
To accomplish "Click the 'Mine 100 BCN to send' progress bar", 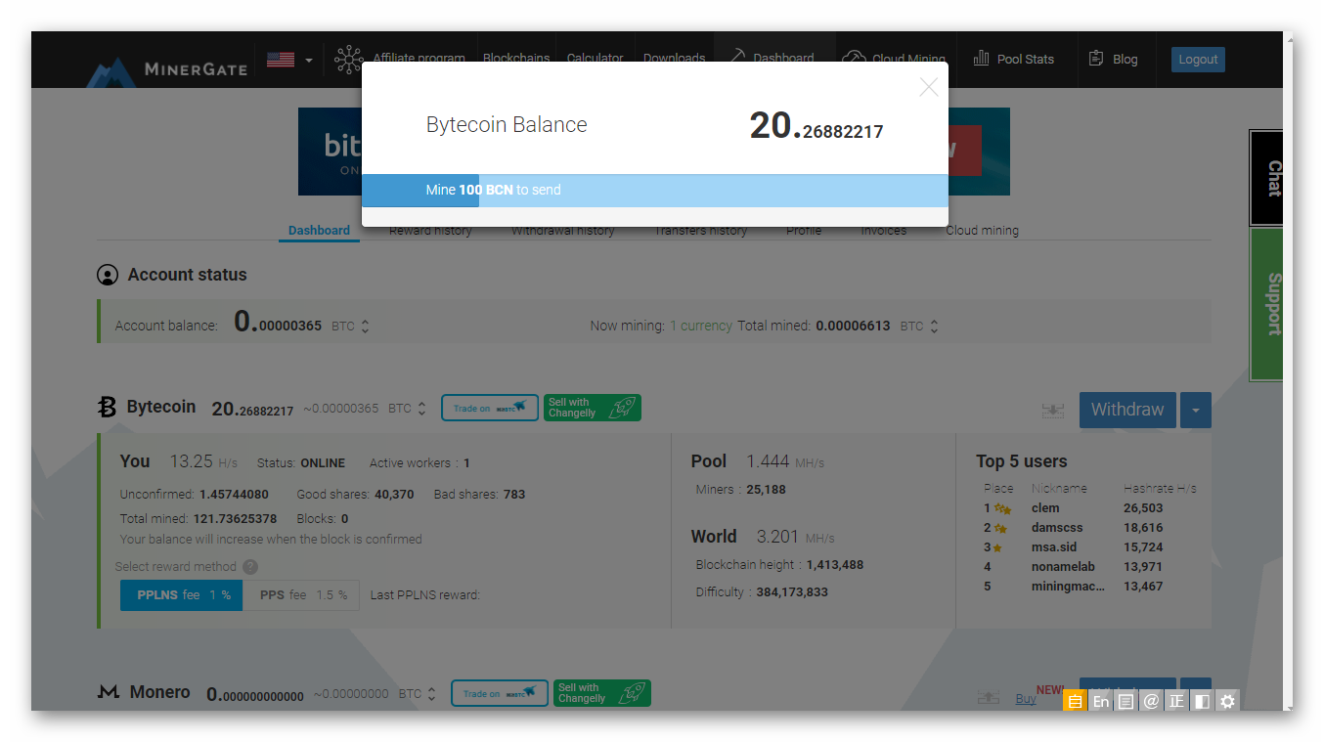I will click(x=655, y=191).
